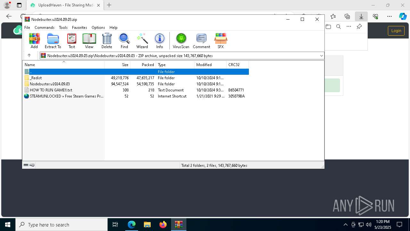Open Edge tab actions menu icon

[19, 5]
